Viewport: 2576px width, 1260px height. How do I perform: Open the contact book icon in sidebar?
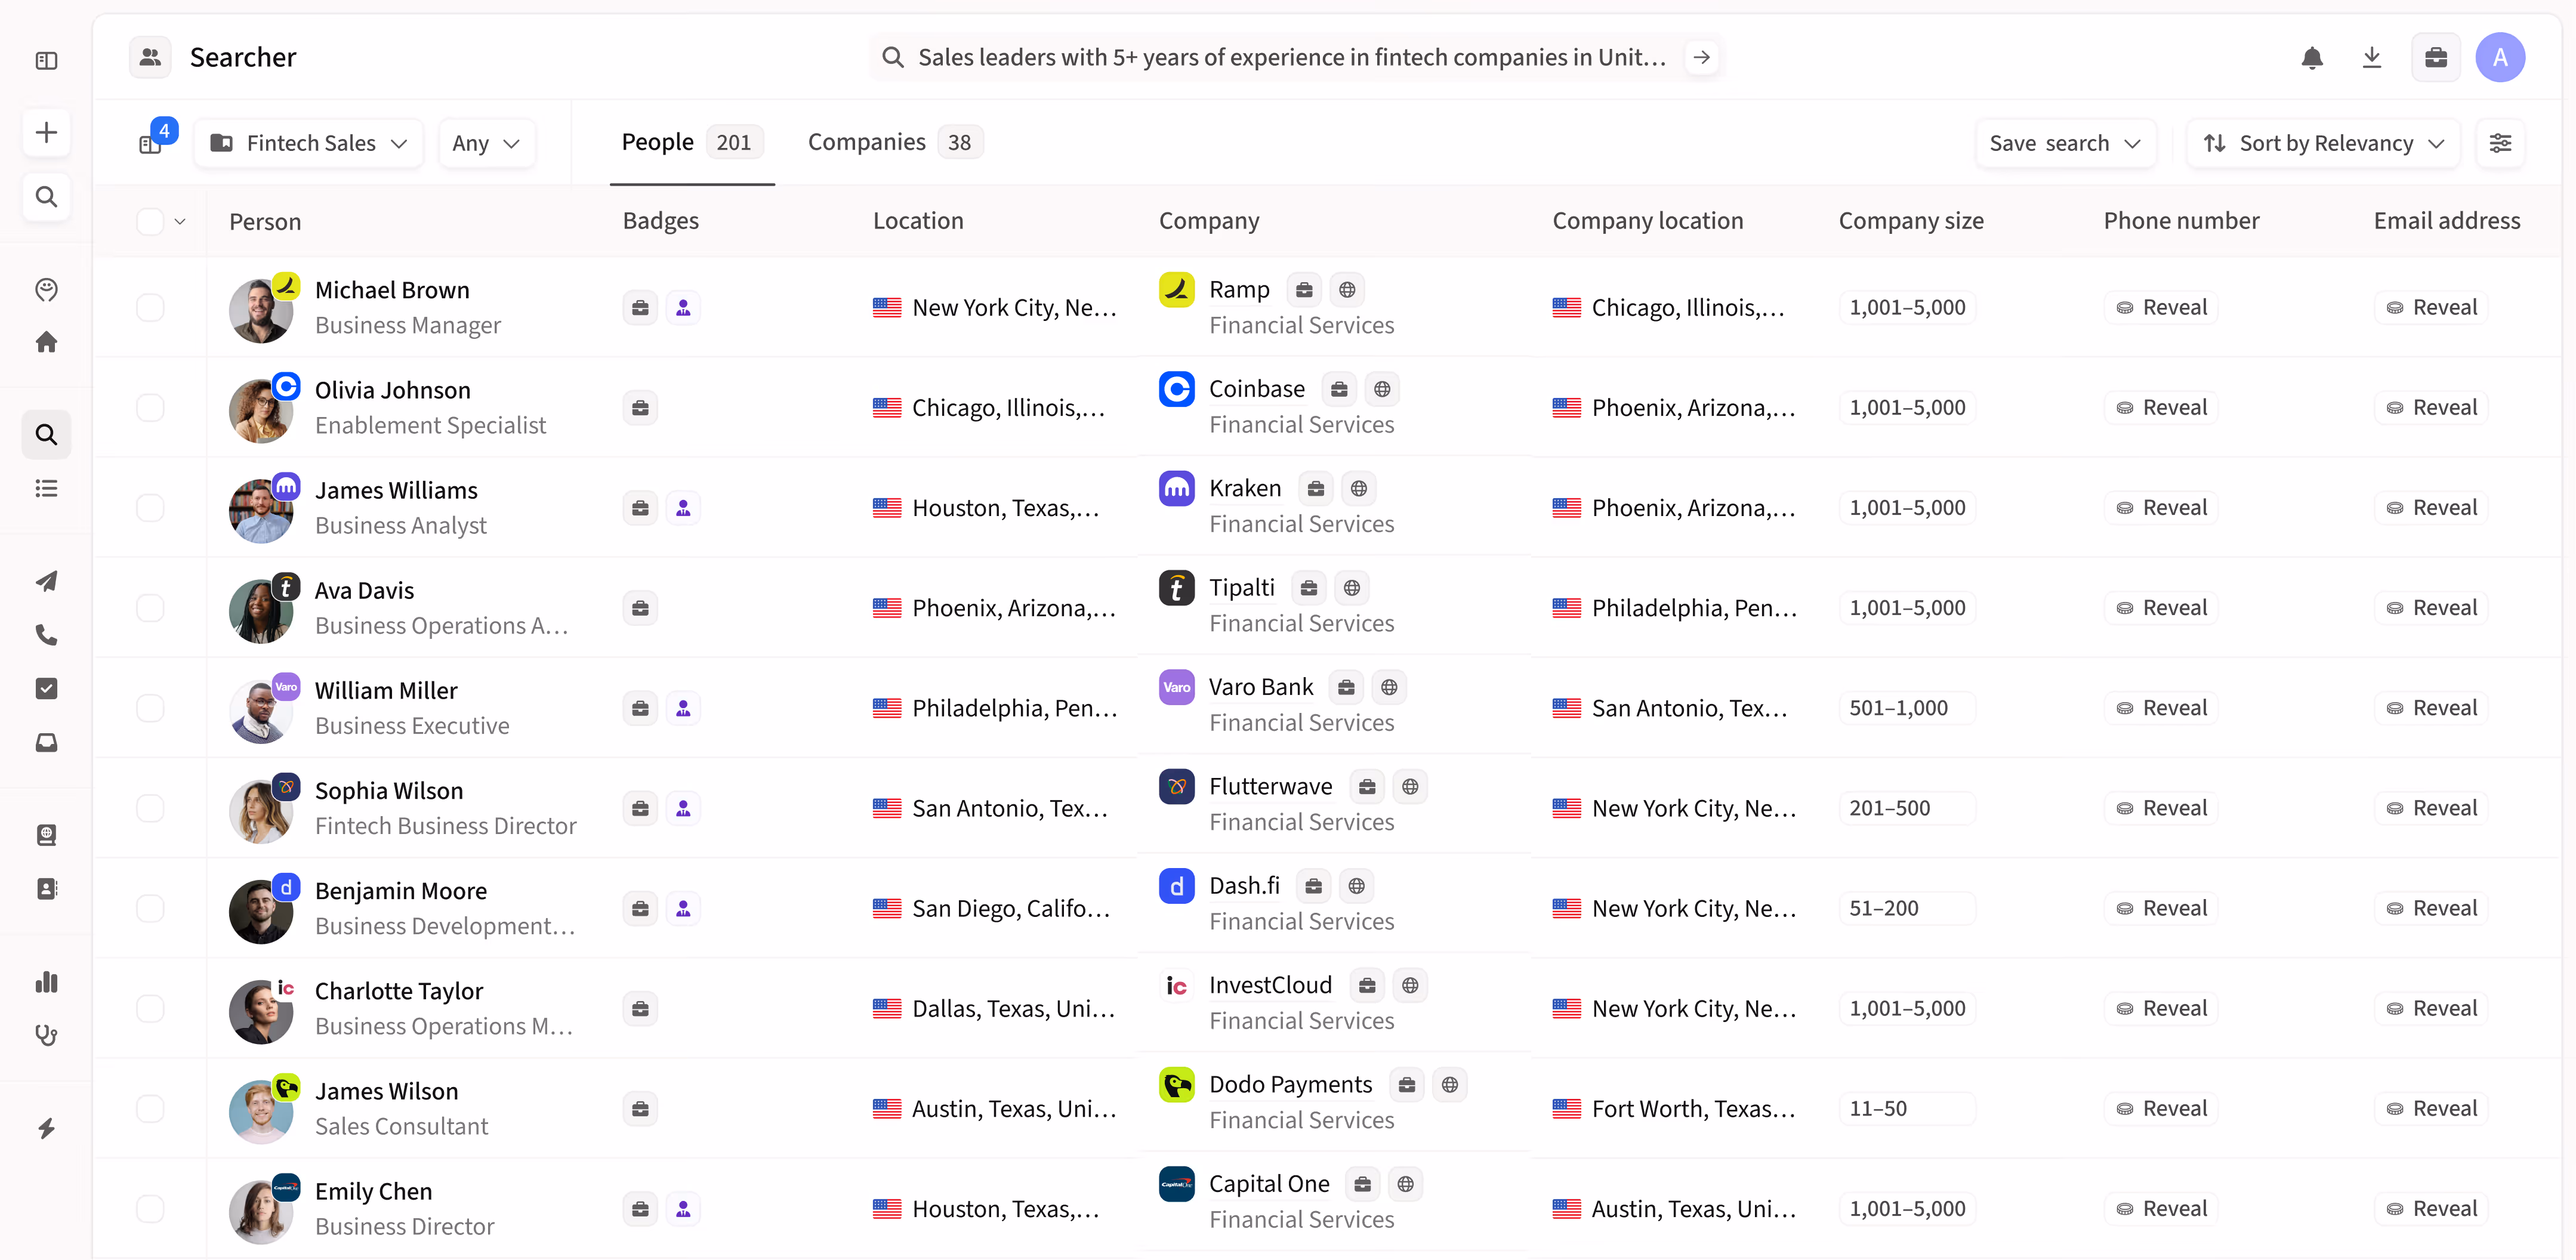(x=46, y=889)
